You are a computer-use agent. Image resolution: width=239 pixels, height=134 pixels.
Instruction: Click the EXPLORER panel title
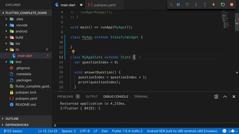point(13,5)
